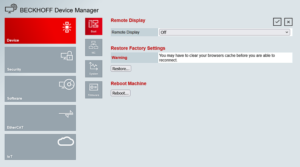Click the browser cache warning message text

point(217,58)
